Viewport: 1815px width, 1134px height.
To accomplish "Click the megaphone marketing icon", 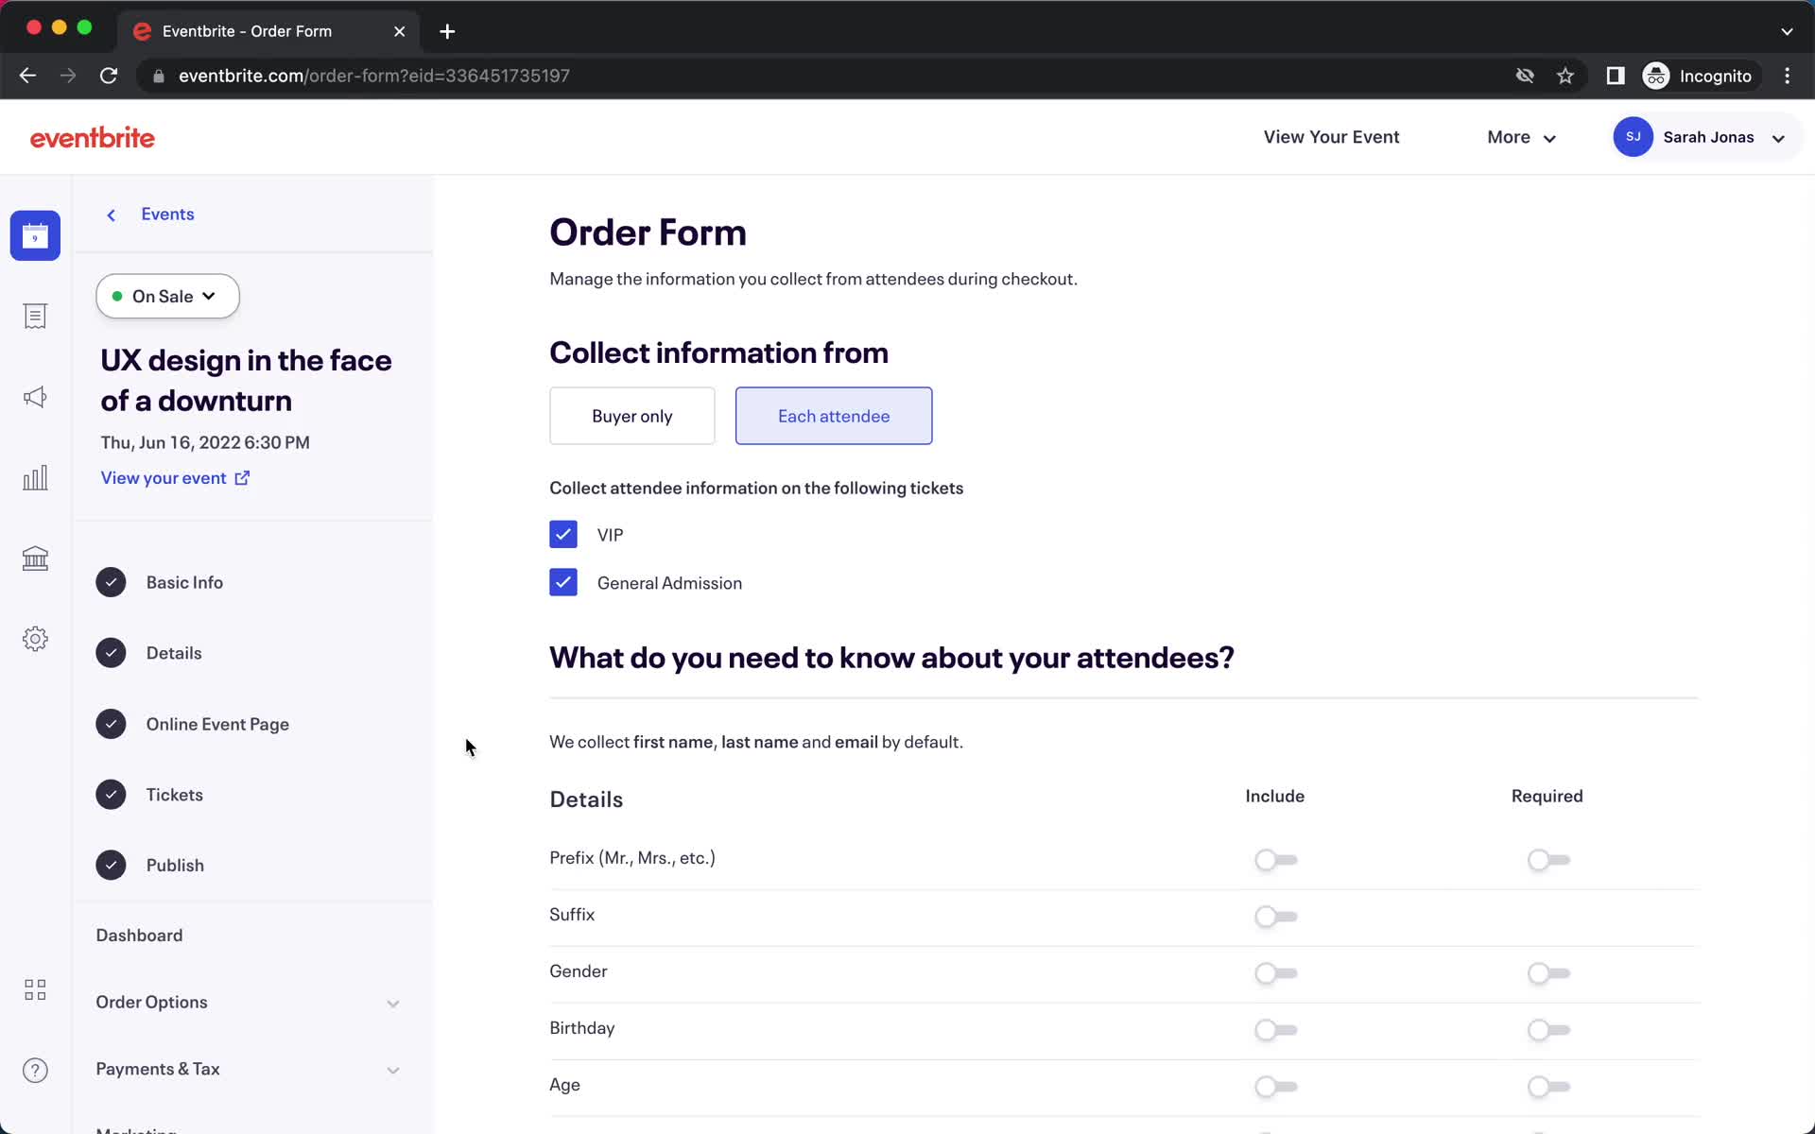I will coord(35,397).
